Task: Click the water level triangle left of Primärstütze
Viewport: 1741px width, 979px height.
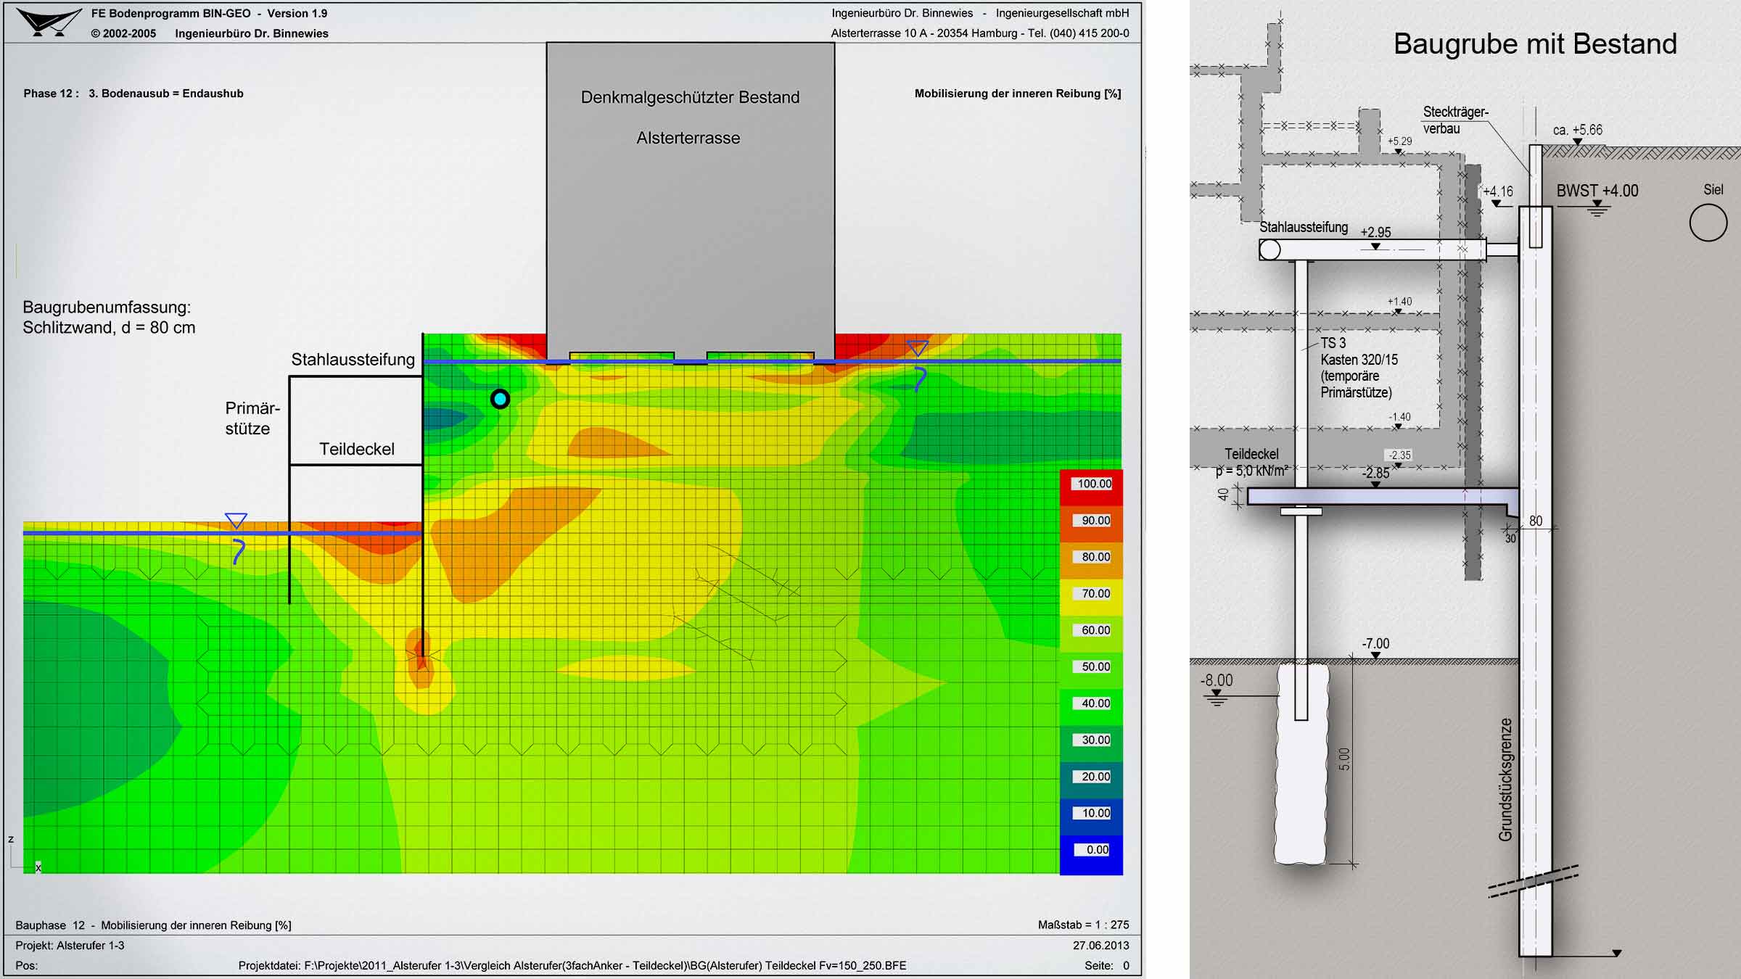Action: [236, 521]
